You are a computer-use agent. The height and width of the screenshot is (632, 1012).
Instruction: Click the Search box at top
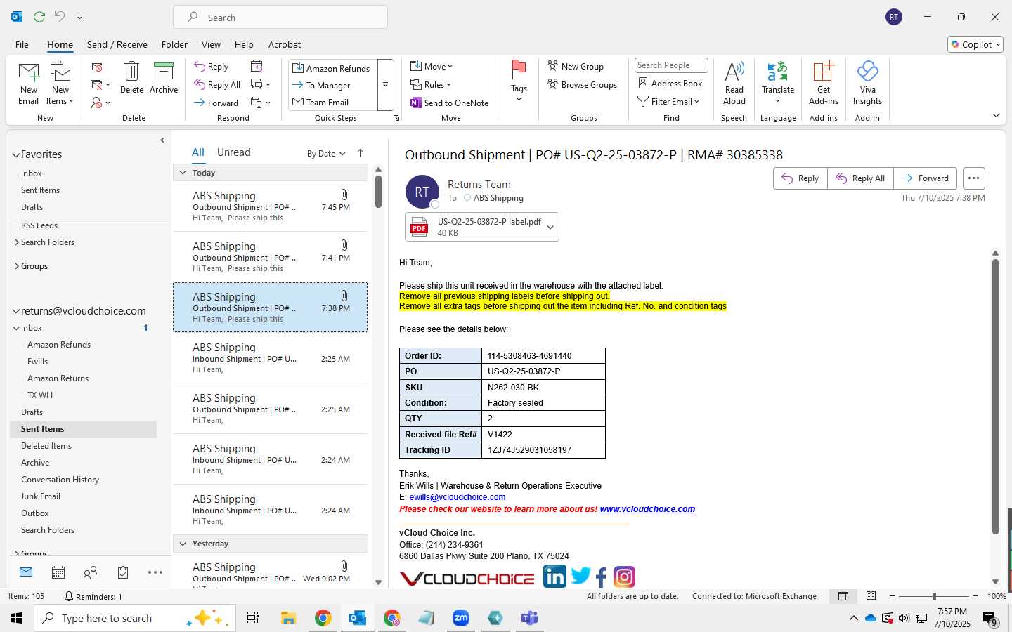pos(280,17)
